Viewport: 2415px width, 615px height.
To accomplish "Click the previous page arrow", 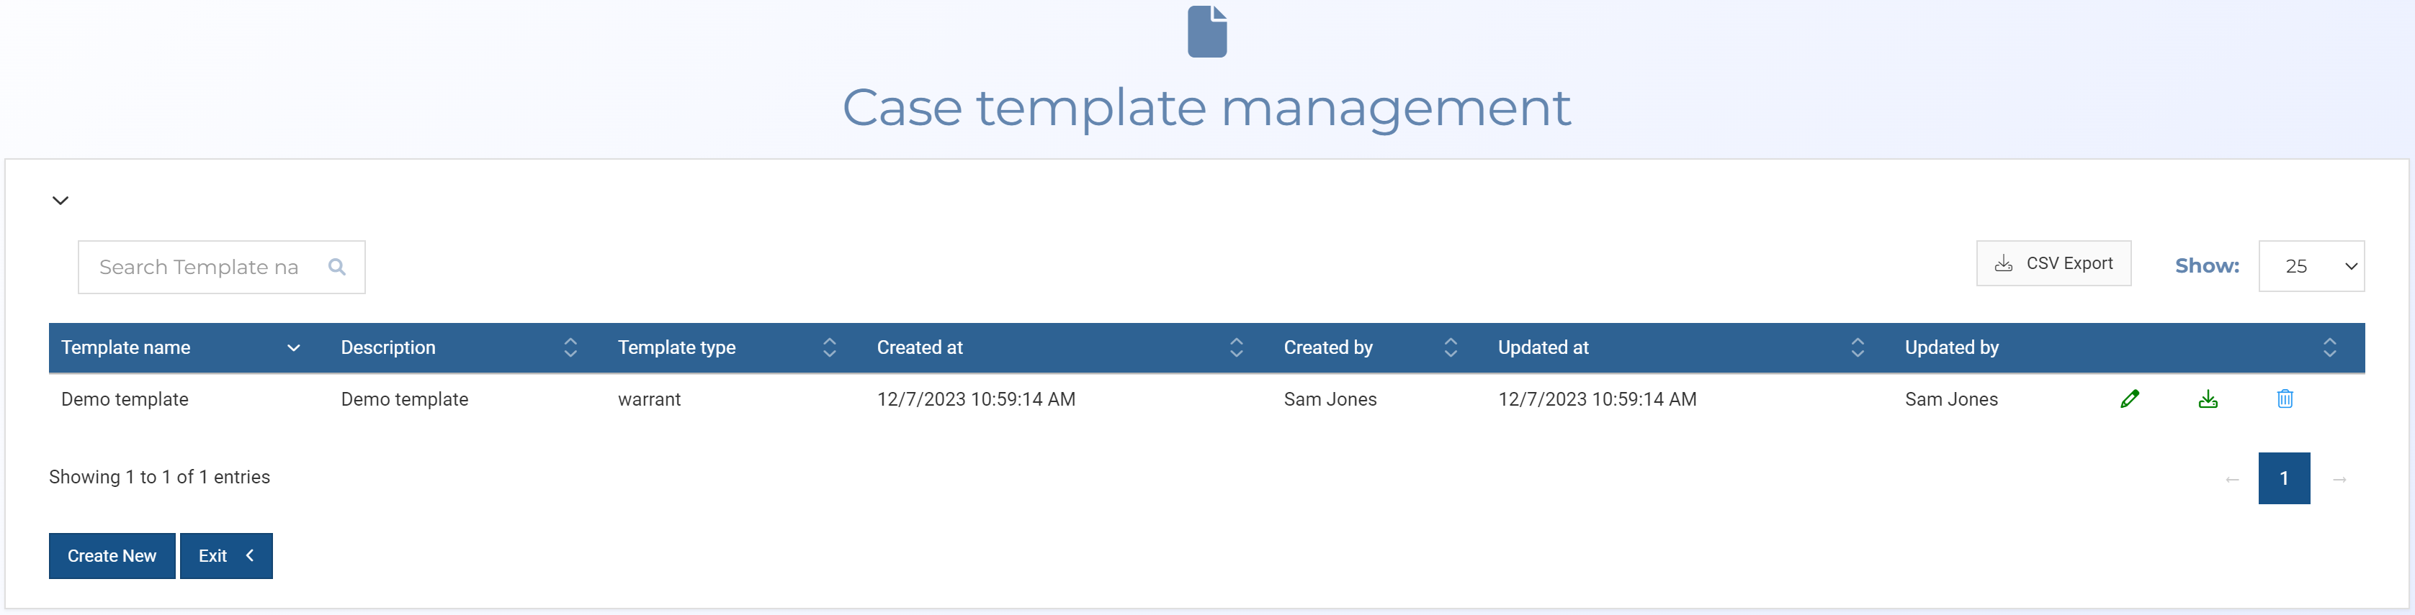I will coord(2232,479).
